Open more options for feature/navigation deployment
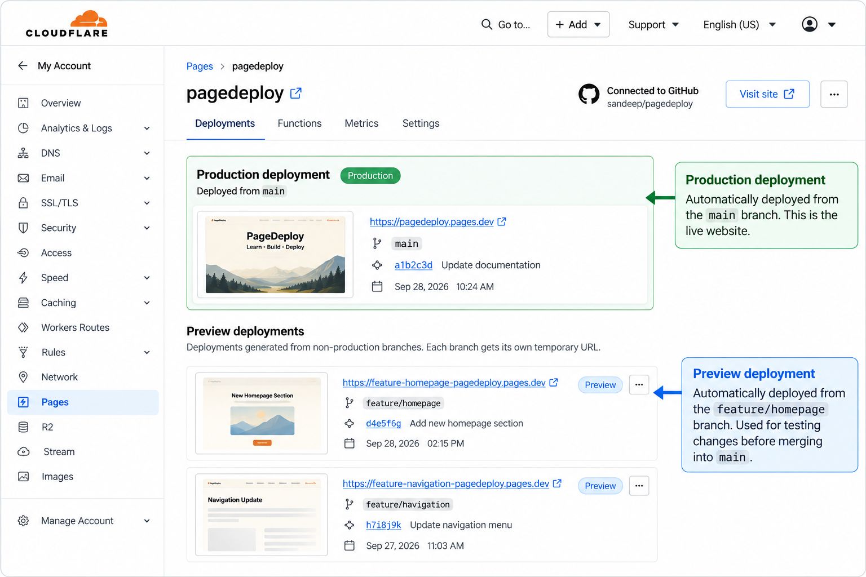This screenshot has width=866, height=577. click(x=639, y=485)
